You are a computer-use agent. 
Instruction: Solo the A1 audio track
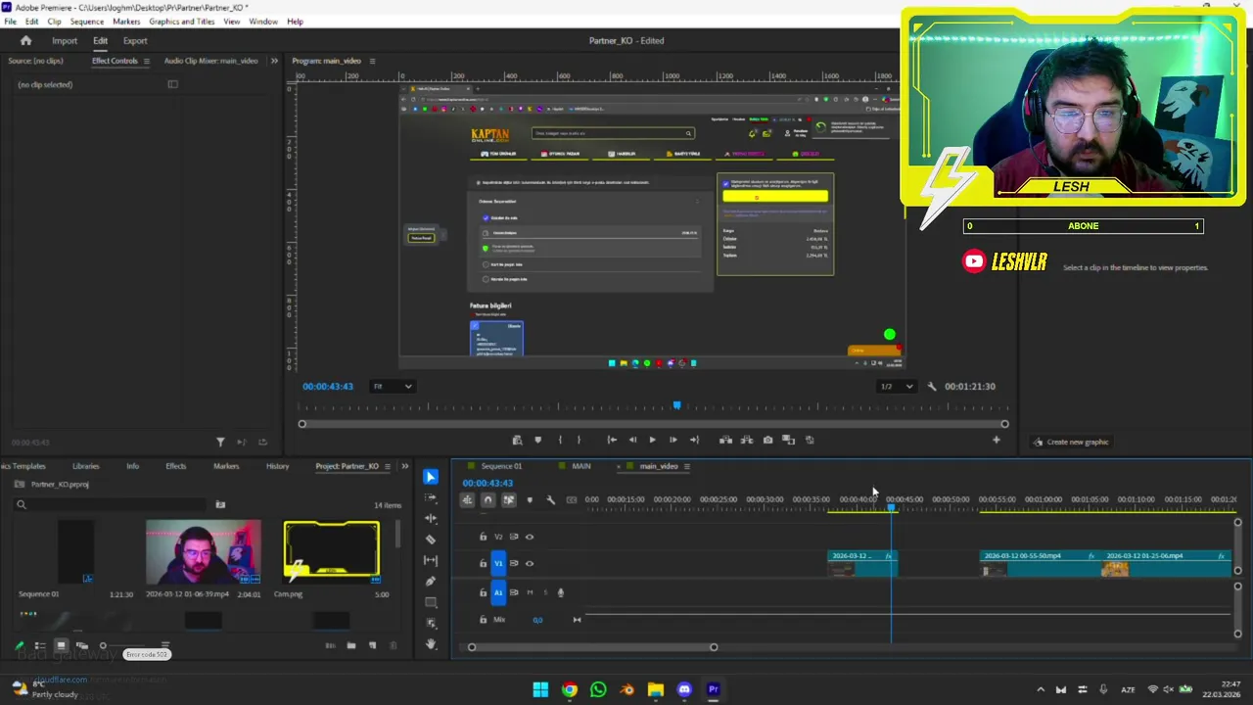point(545,592)
